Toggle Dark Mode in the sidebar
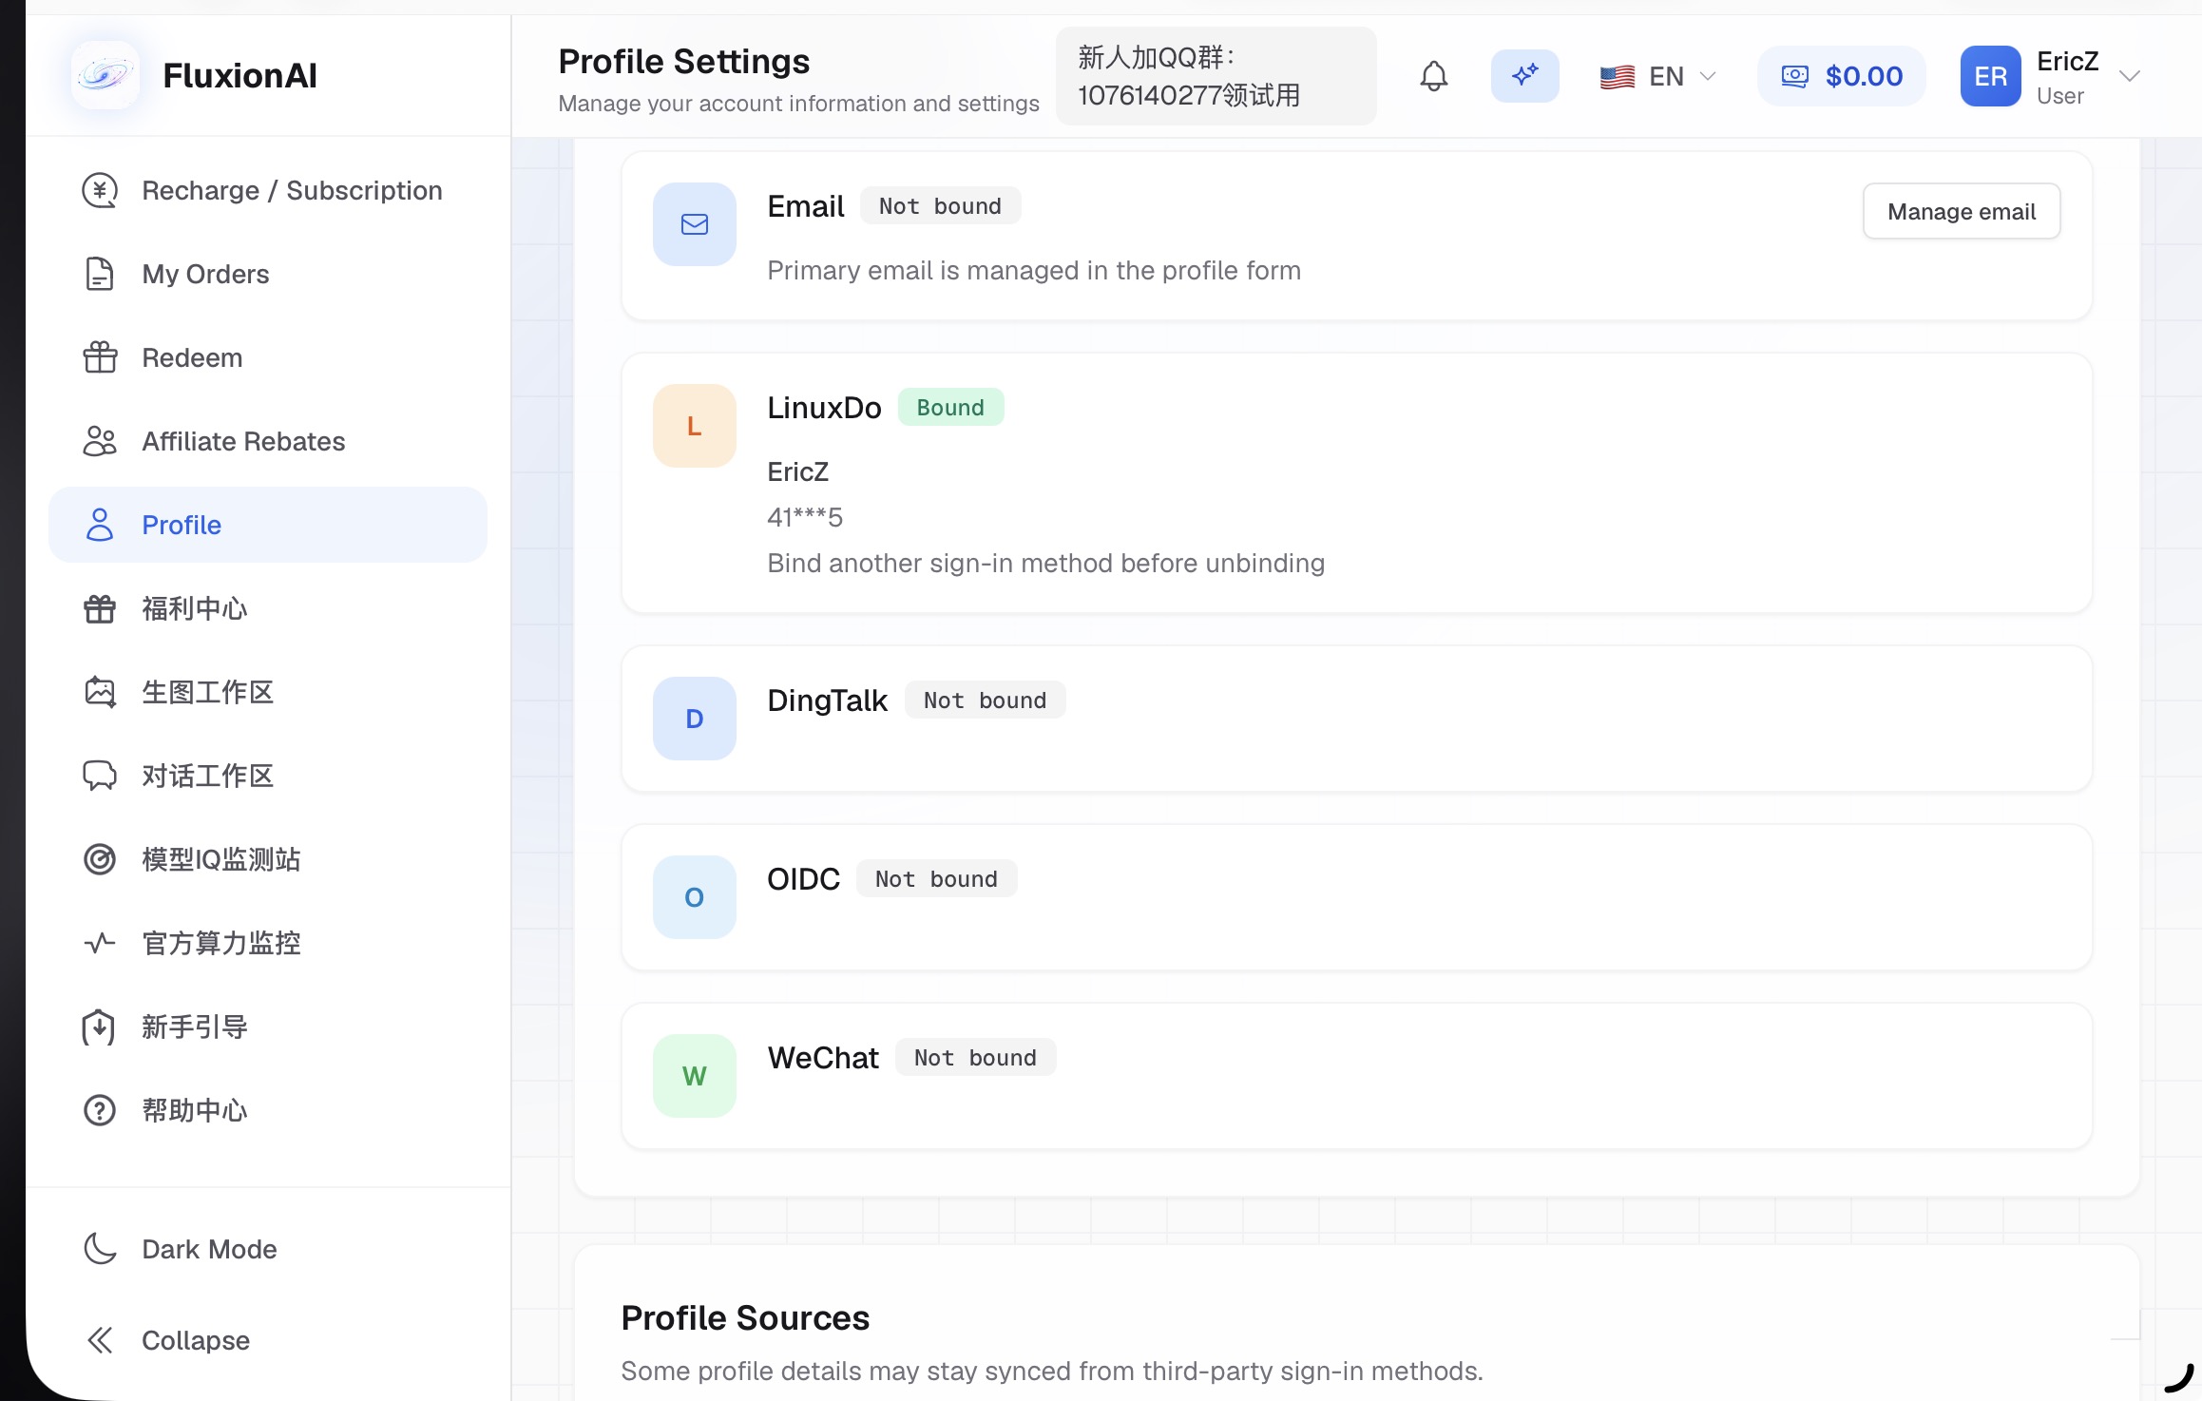The height and width of the screenshot is (1401, 2202). [x=268, y=1249]
